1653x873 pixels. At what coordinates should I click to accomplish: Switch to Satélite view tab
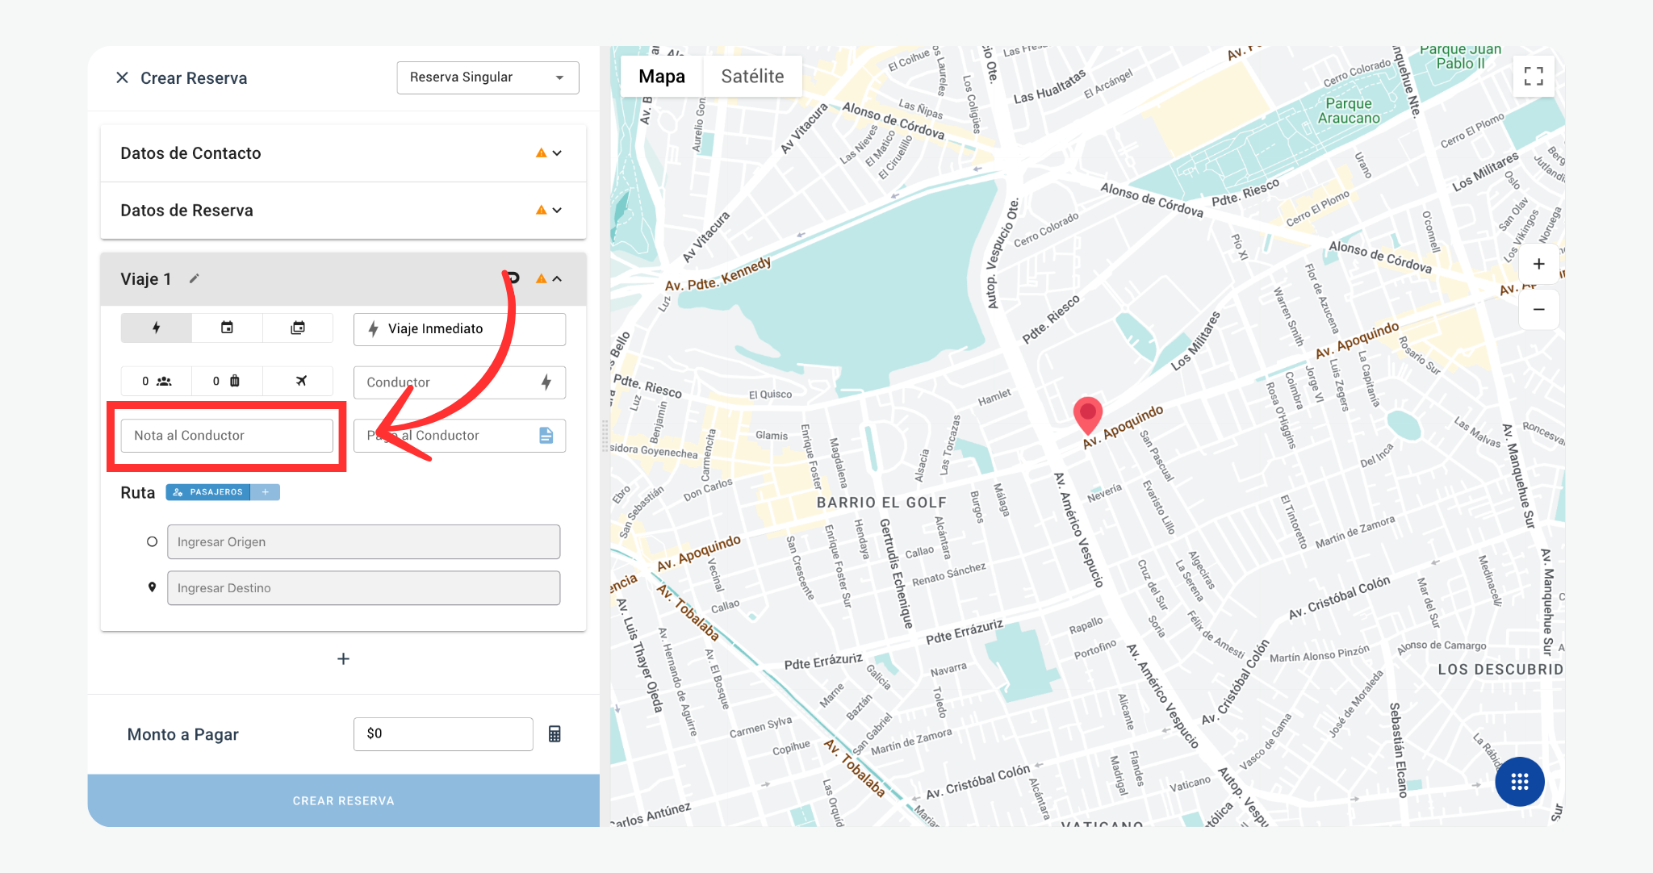click(x=752, y=77)
